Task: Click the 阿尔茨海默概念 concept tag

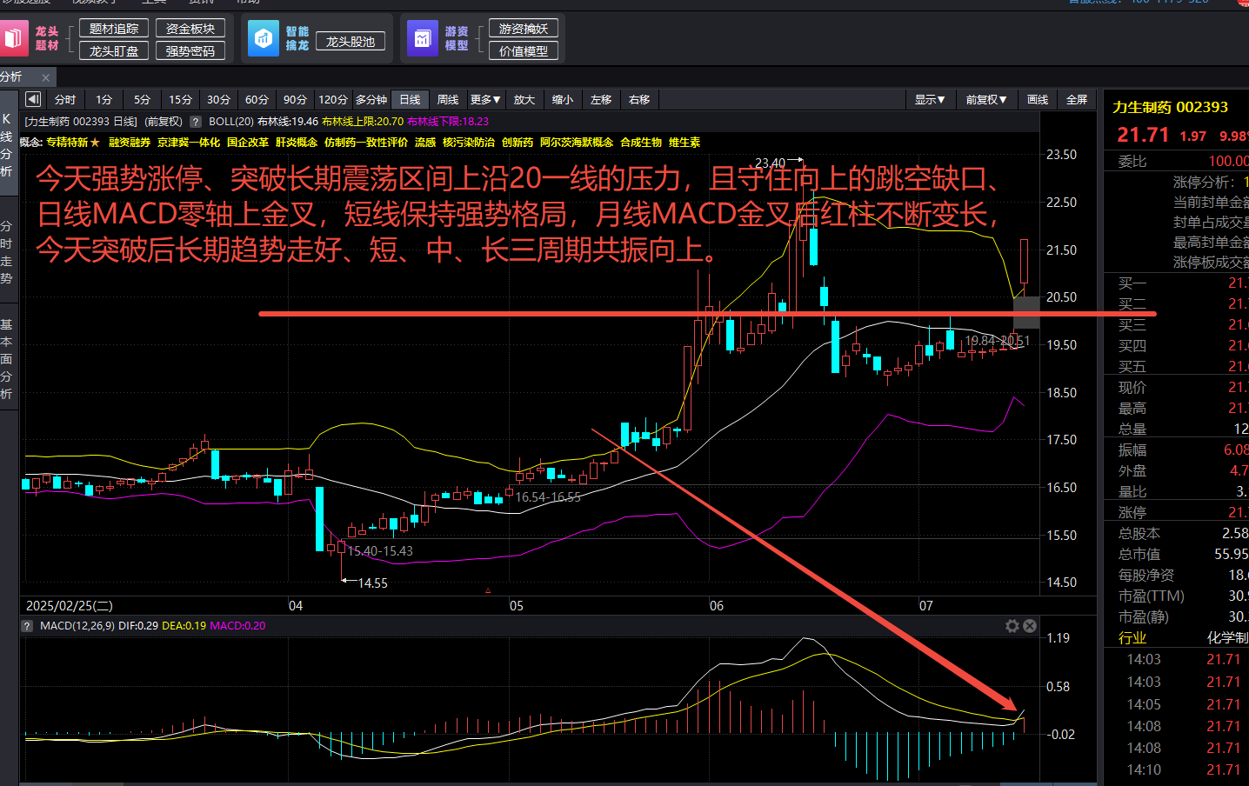Action: point(577,143)
